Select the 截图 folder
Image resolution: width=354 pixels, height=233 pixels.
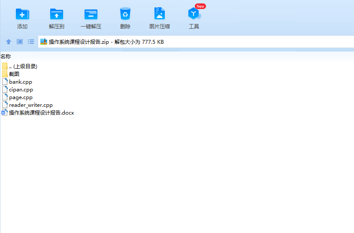click(11, 74)
